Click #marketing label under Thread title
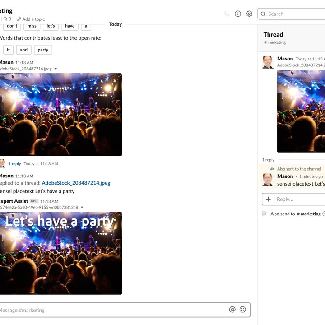The height and width of the screenshot is (325, 325). pos(275,42)
